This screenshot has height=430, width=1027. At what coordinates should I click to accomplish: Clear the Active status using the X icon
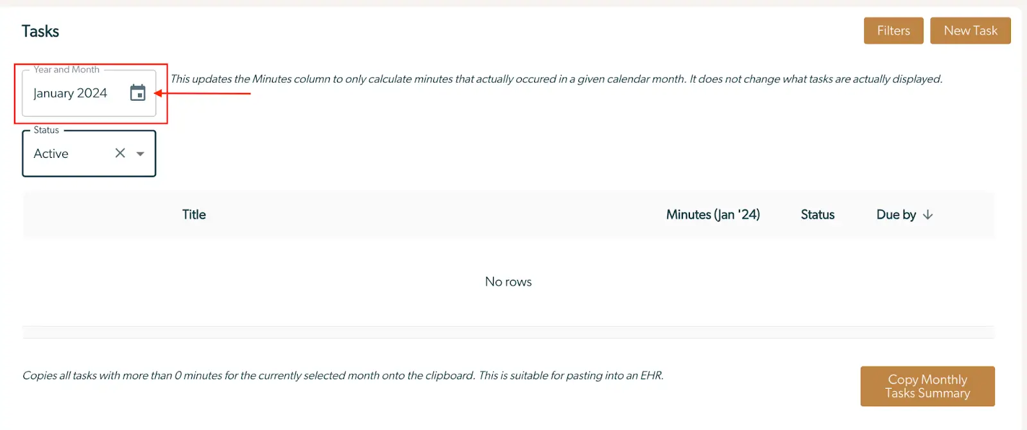click(x=119, y=153)
